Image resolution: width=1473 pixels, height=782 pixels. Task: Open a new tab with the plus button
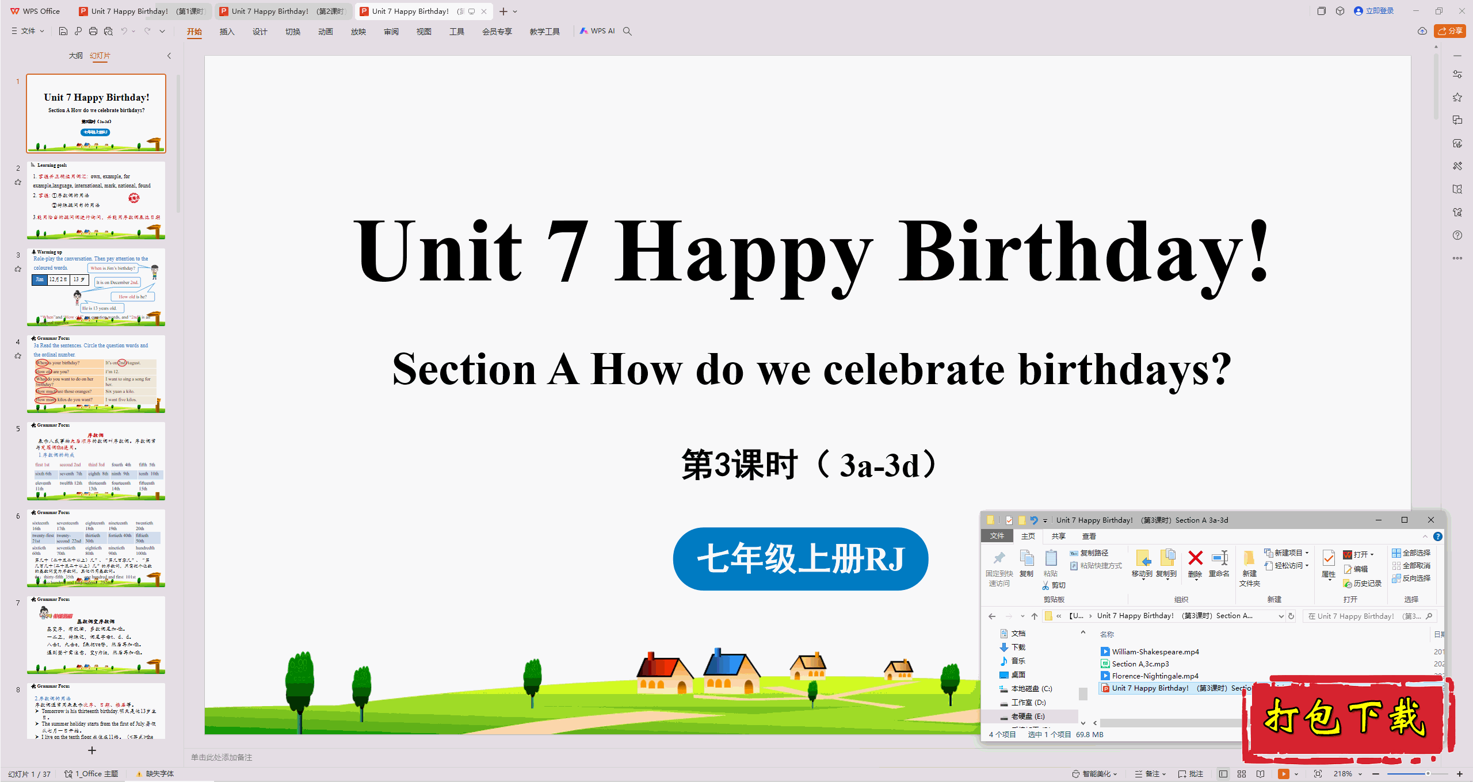click(503, 11)
